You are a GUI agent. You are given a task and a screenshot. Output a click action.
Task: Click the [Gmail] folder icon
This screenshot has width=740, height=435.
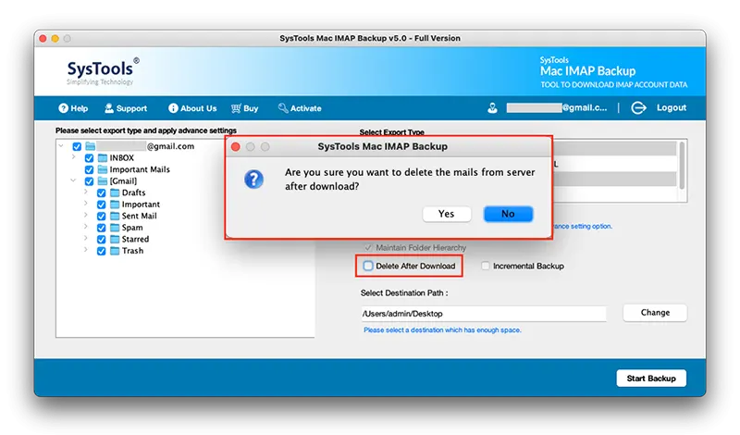coord(103,180)
